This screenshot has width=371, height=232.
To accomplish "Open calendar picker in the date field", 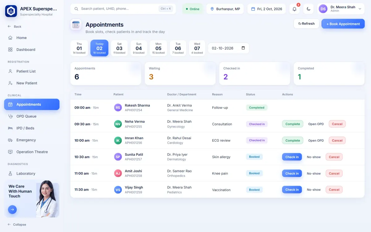I will [x=243, y=48].
